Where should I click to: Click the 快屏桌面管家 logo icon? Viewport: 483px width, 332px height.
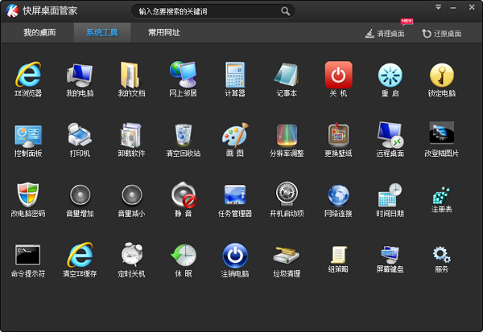coord(12,10)
